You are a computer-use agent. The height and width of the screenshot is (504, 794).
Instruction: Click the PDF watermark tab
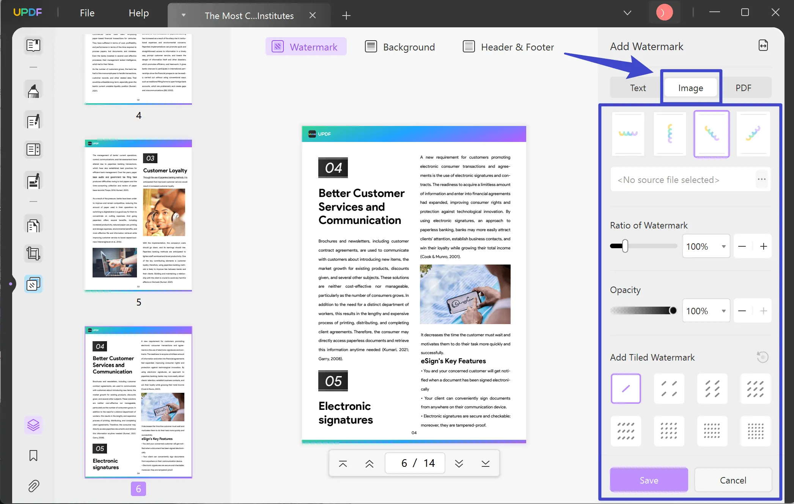743,87
